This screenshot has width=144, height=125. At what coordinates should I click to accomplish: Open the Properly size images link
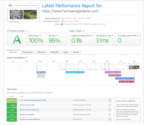27,114
